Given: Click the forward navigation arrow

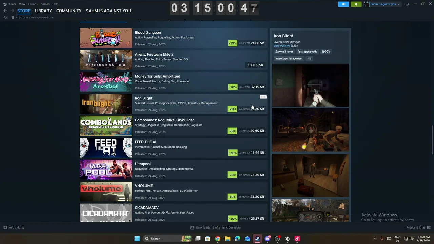Looking at the screenshot, I should click(12, 11).
